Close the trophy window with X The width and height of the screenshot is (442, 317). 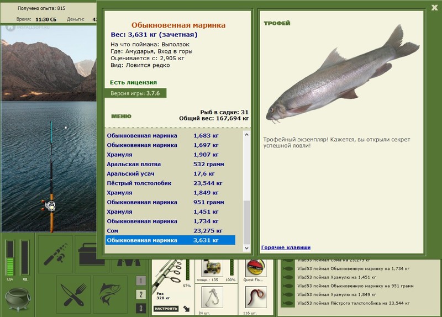(x=434, y=8)
